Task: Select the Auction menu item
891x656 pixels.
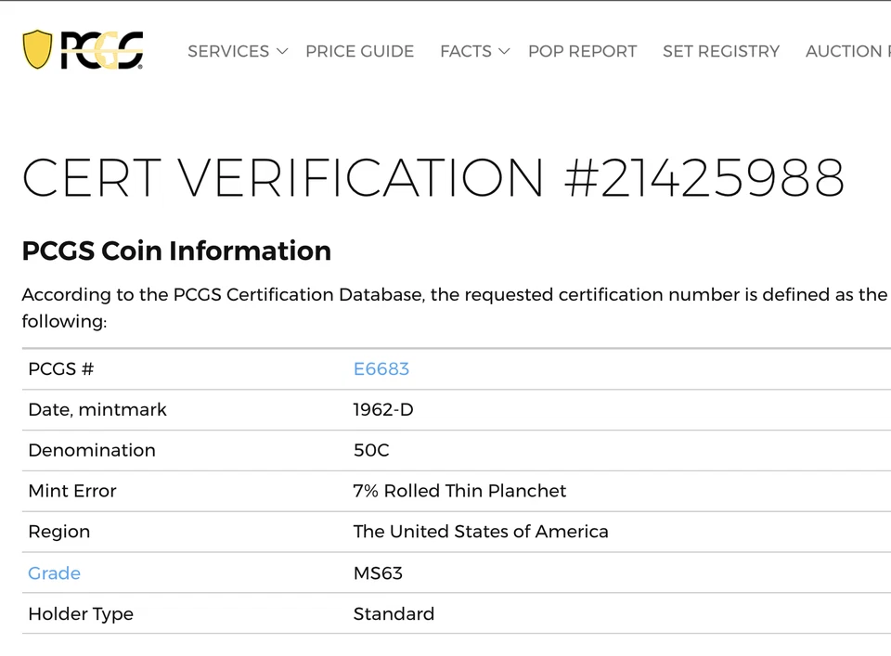Action: click(845, 51)
